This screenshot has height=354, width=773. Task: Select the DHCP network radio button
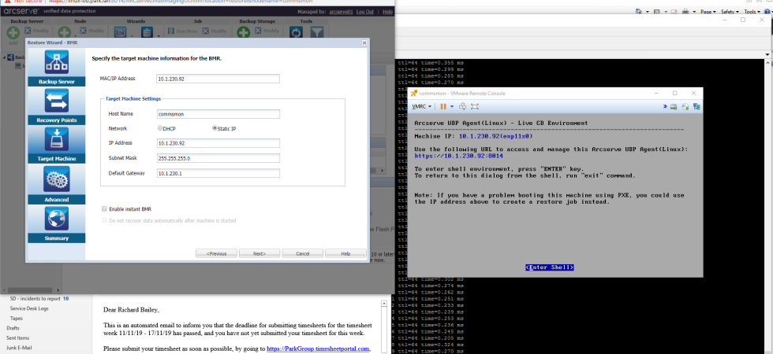point(159,127)
